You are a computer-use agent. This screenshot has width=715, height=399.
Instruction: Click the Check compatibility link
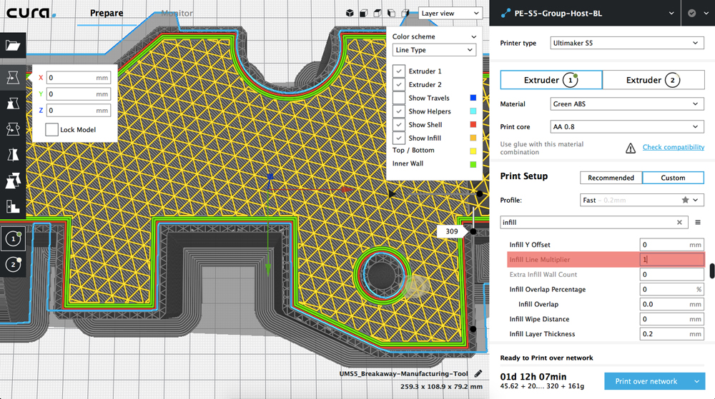673,147
